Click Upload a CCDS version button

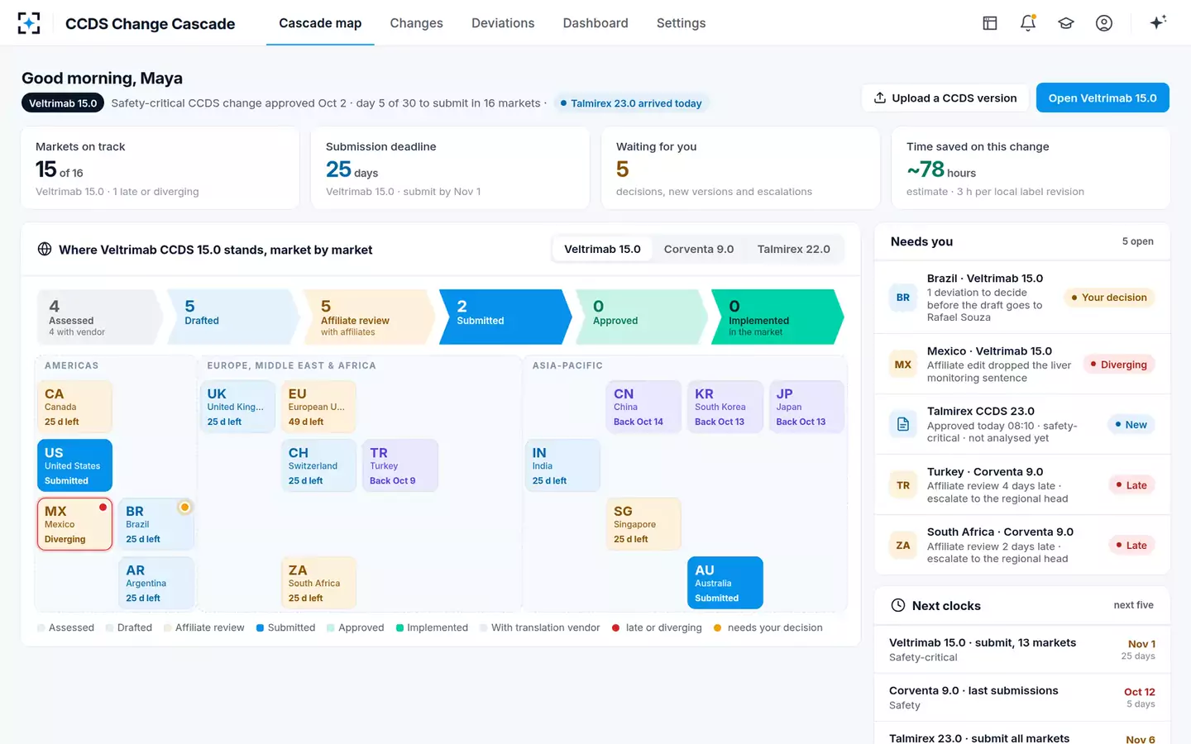point(945,98)
